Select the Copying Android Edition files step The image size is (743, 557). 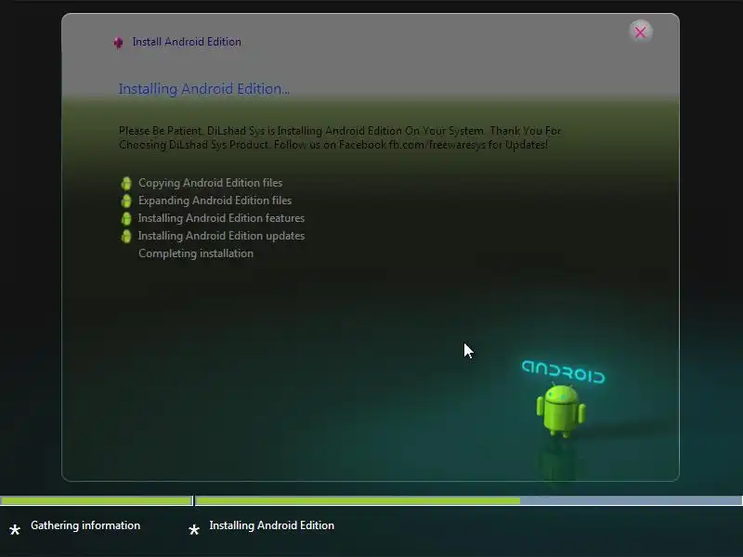(x=211, y=183)
